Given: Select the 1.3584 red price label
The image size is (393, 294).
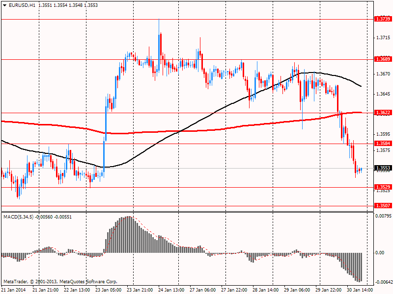Looking at the screenshot, I should (x=383, y=144).
